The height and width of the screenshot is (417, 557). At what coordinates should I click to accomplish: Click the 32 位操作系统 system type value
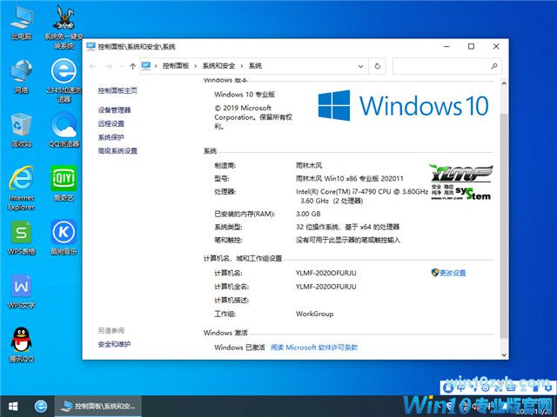(348, 227)
